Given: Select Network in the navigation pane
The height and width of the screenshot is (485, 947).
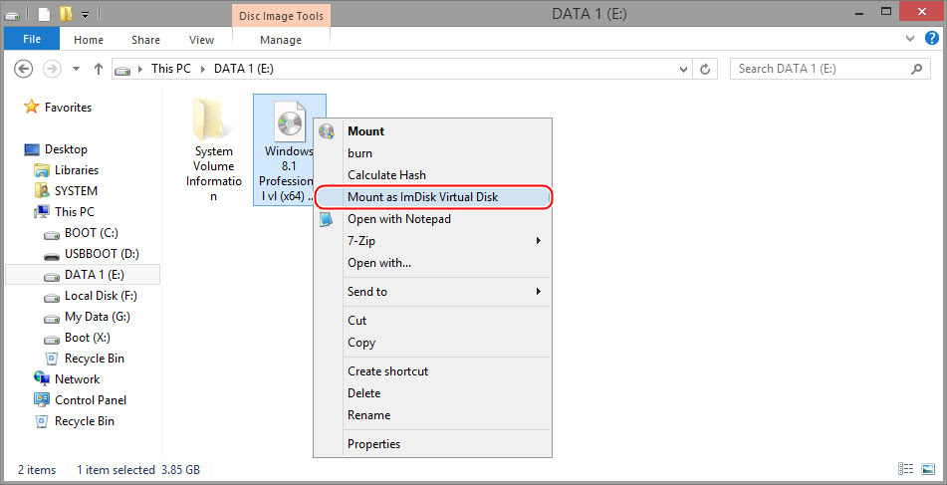Looking at the screenshot, I should [77, 379].
